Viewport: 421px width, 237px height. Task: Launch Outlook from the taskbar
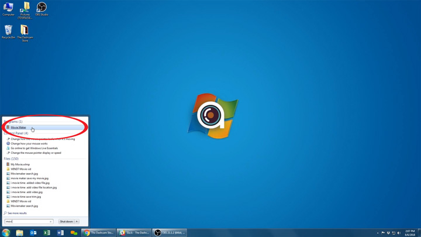[33, 232]
